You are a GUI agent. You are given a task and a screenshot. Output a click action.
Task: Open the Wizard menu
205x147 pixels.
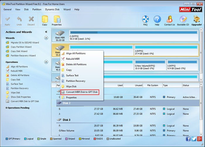pyautogui.click(x=67, y=9)
